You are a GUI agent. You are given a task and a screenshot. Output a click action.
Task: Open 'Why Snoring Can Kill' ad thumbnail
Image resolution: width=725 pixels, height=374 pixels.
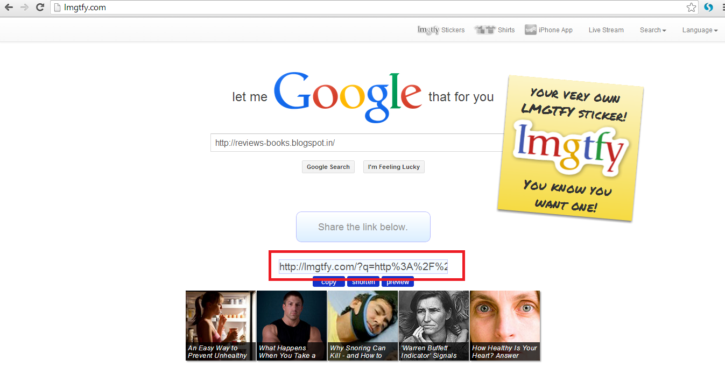coord(363,326)
